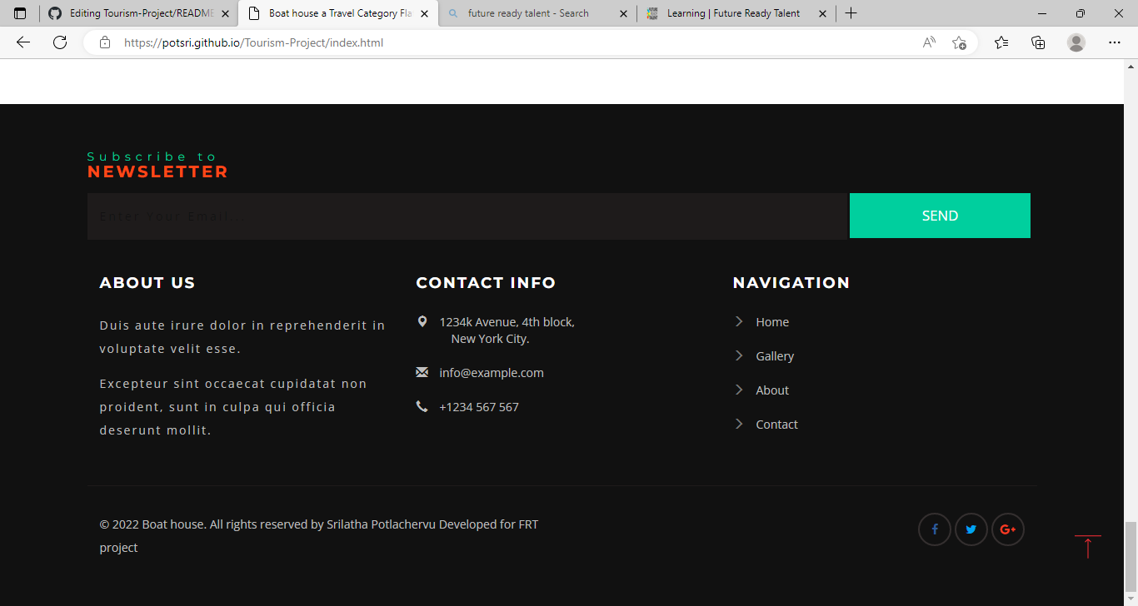Click the phone receiver icon in Contact Info
Viewport: 1138px width, 606px height.
pyautogui.click(x=422, y=406)
